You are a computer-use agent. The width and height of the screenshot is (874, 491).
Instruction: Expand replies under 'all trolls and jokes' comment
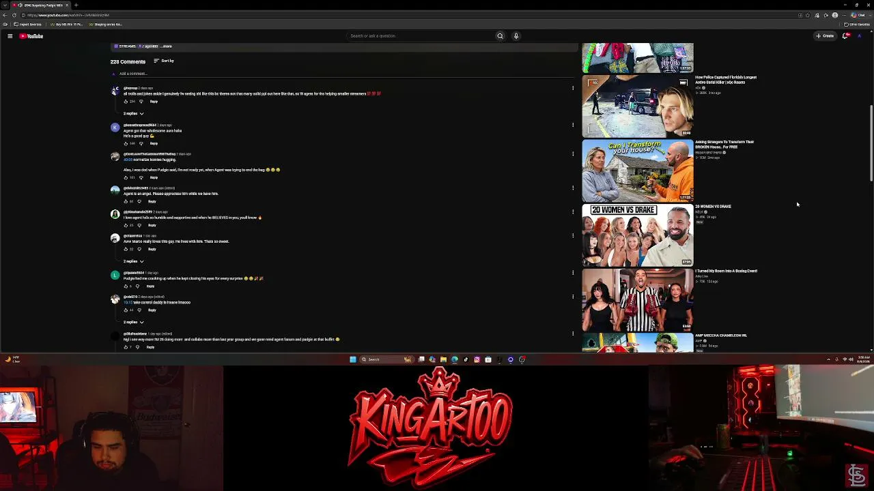(x=134, y=113)
